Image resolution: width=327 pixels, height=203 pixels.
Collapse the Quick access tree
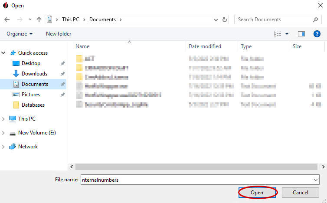(x=3, y=53)
